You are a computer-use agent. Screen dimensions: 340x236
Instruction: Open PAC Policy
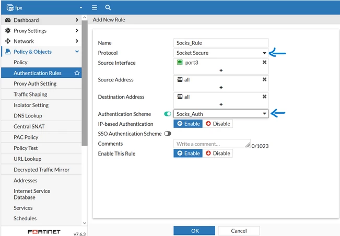[x=41, y=137]
